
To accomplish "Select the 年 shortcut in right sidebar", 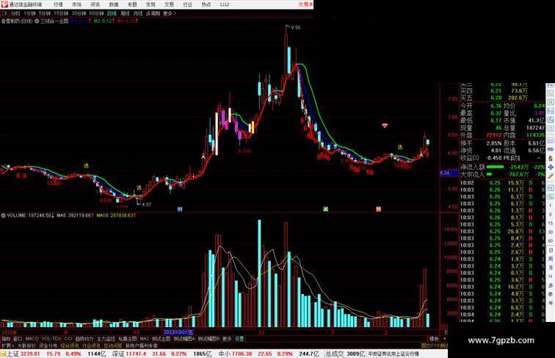I will pyautogui.click(x=551, y=303).
